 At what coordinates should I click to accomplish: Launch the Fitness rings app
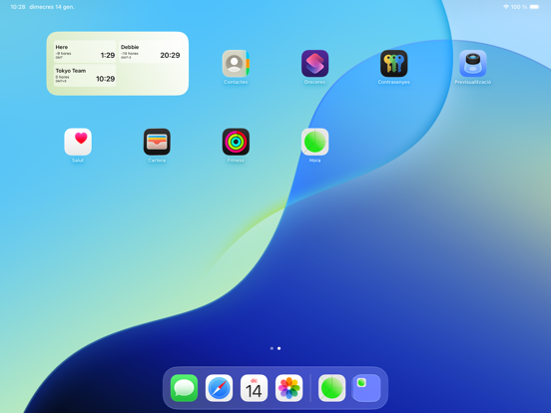point(236,142)
